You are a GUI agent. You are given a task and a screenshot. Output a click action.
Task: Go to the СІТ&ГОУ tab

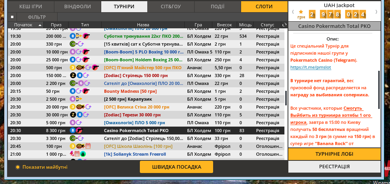click(171, 7)
